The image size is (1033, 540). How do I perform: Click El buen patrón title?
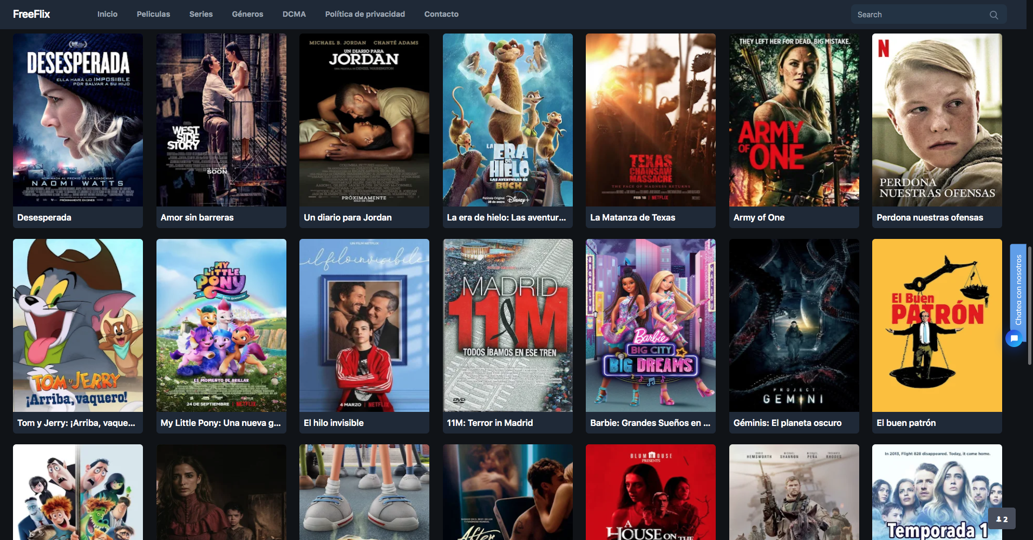coord(906,423)
